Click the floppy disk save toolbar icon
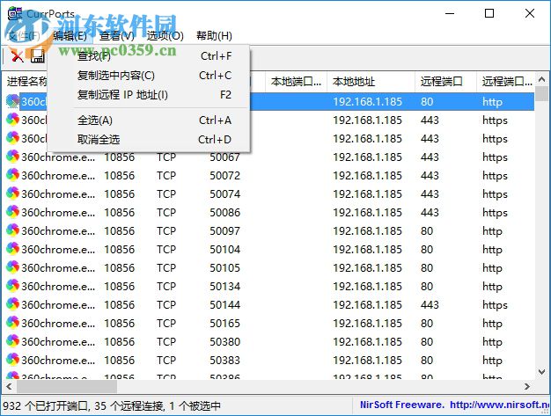Image resolution: width=551 pixels, height=416 pixels. click(x=38, y=56)
